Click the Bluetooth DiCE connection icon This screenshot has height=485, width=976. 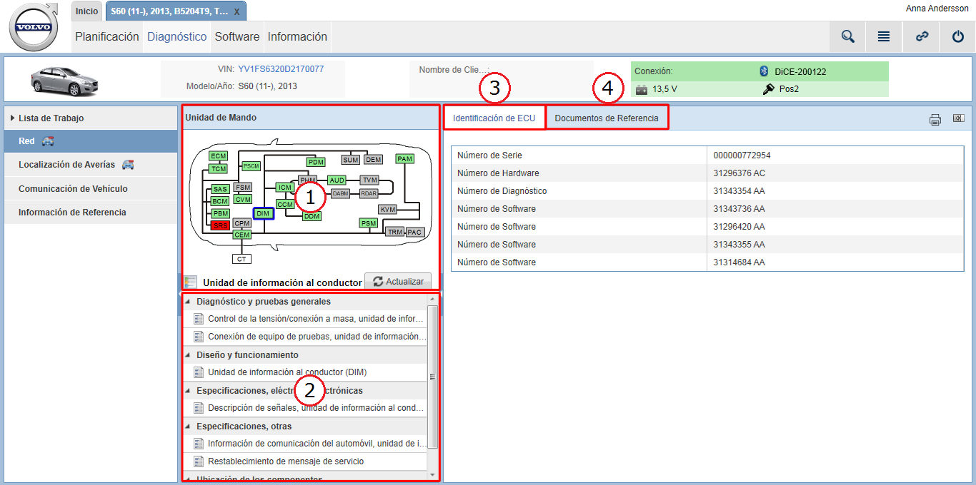(x=763, y=71)
